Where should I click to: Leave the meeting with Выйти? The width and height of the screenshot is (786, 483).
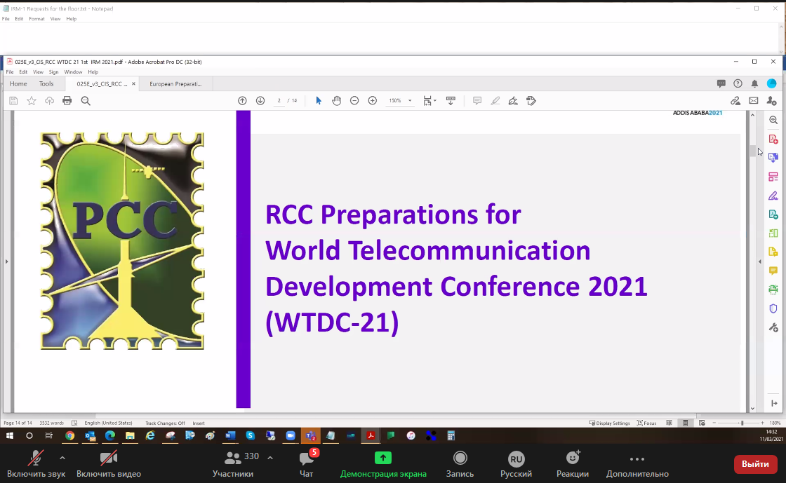(x=755, y=464)
